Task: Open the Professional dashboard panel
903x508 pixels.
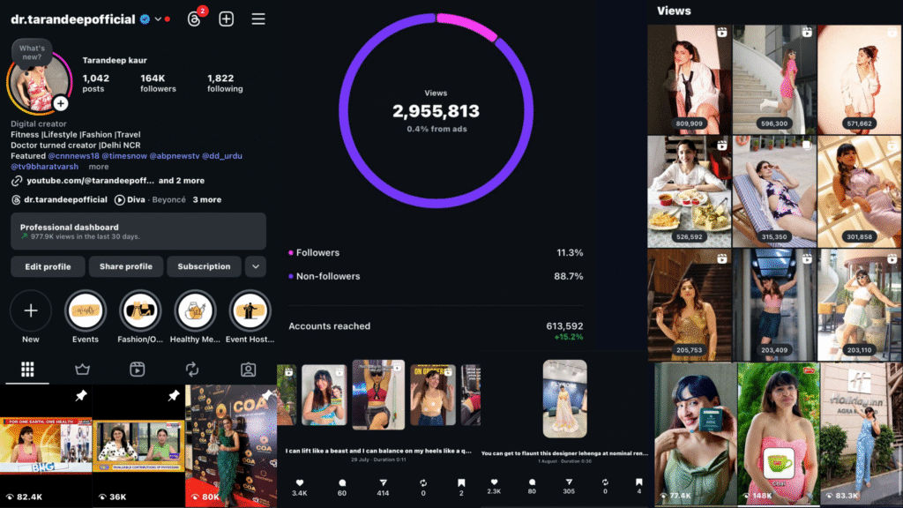Action: (x=138, y=231)
